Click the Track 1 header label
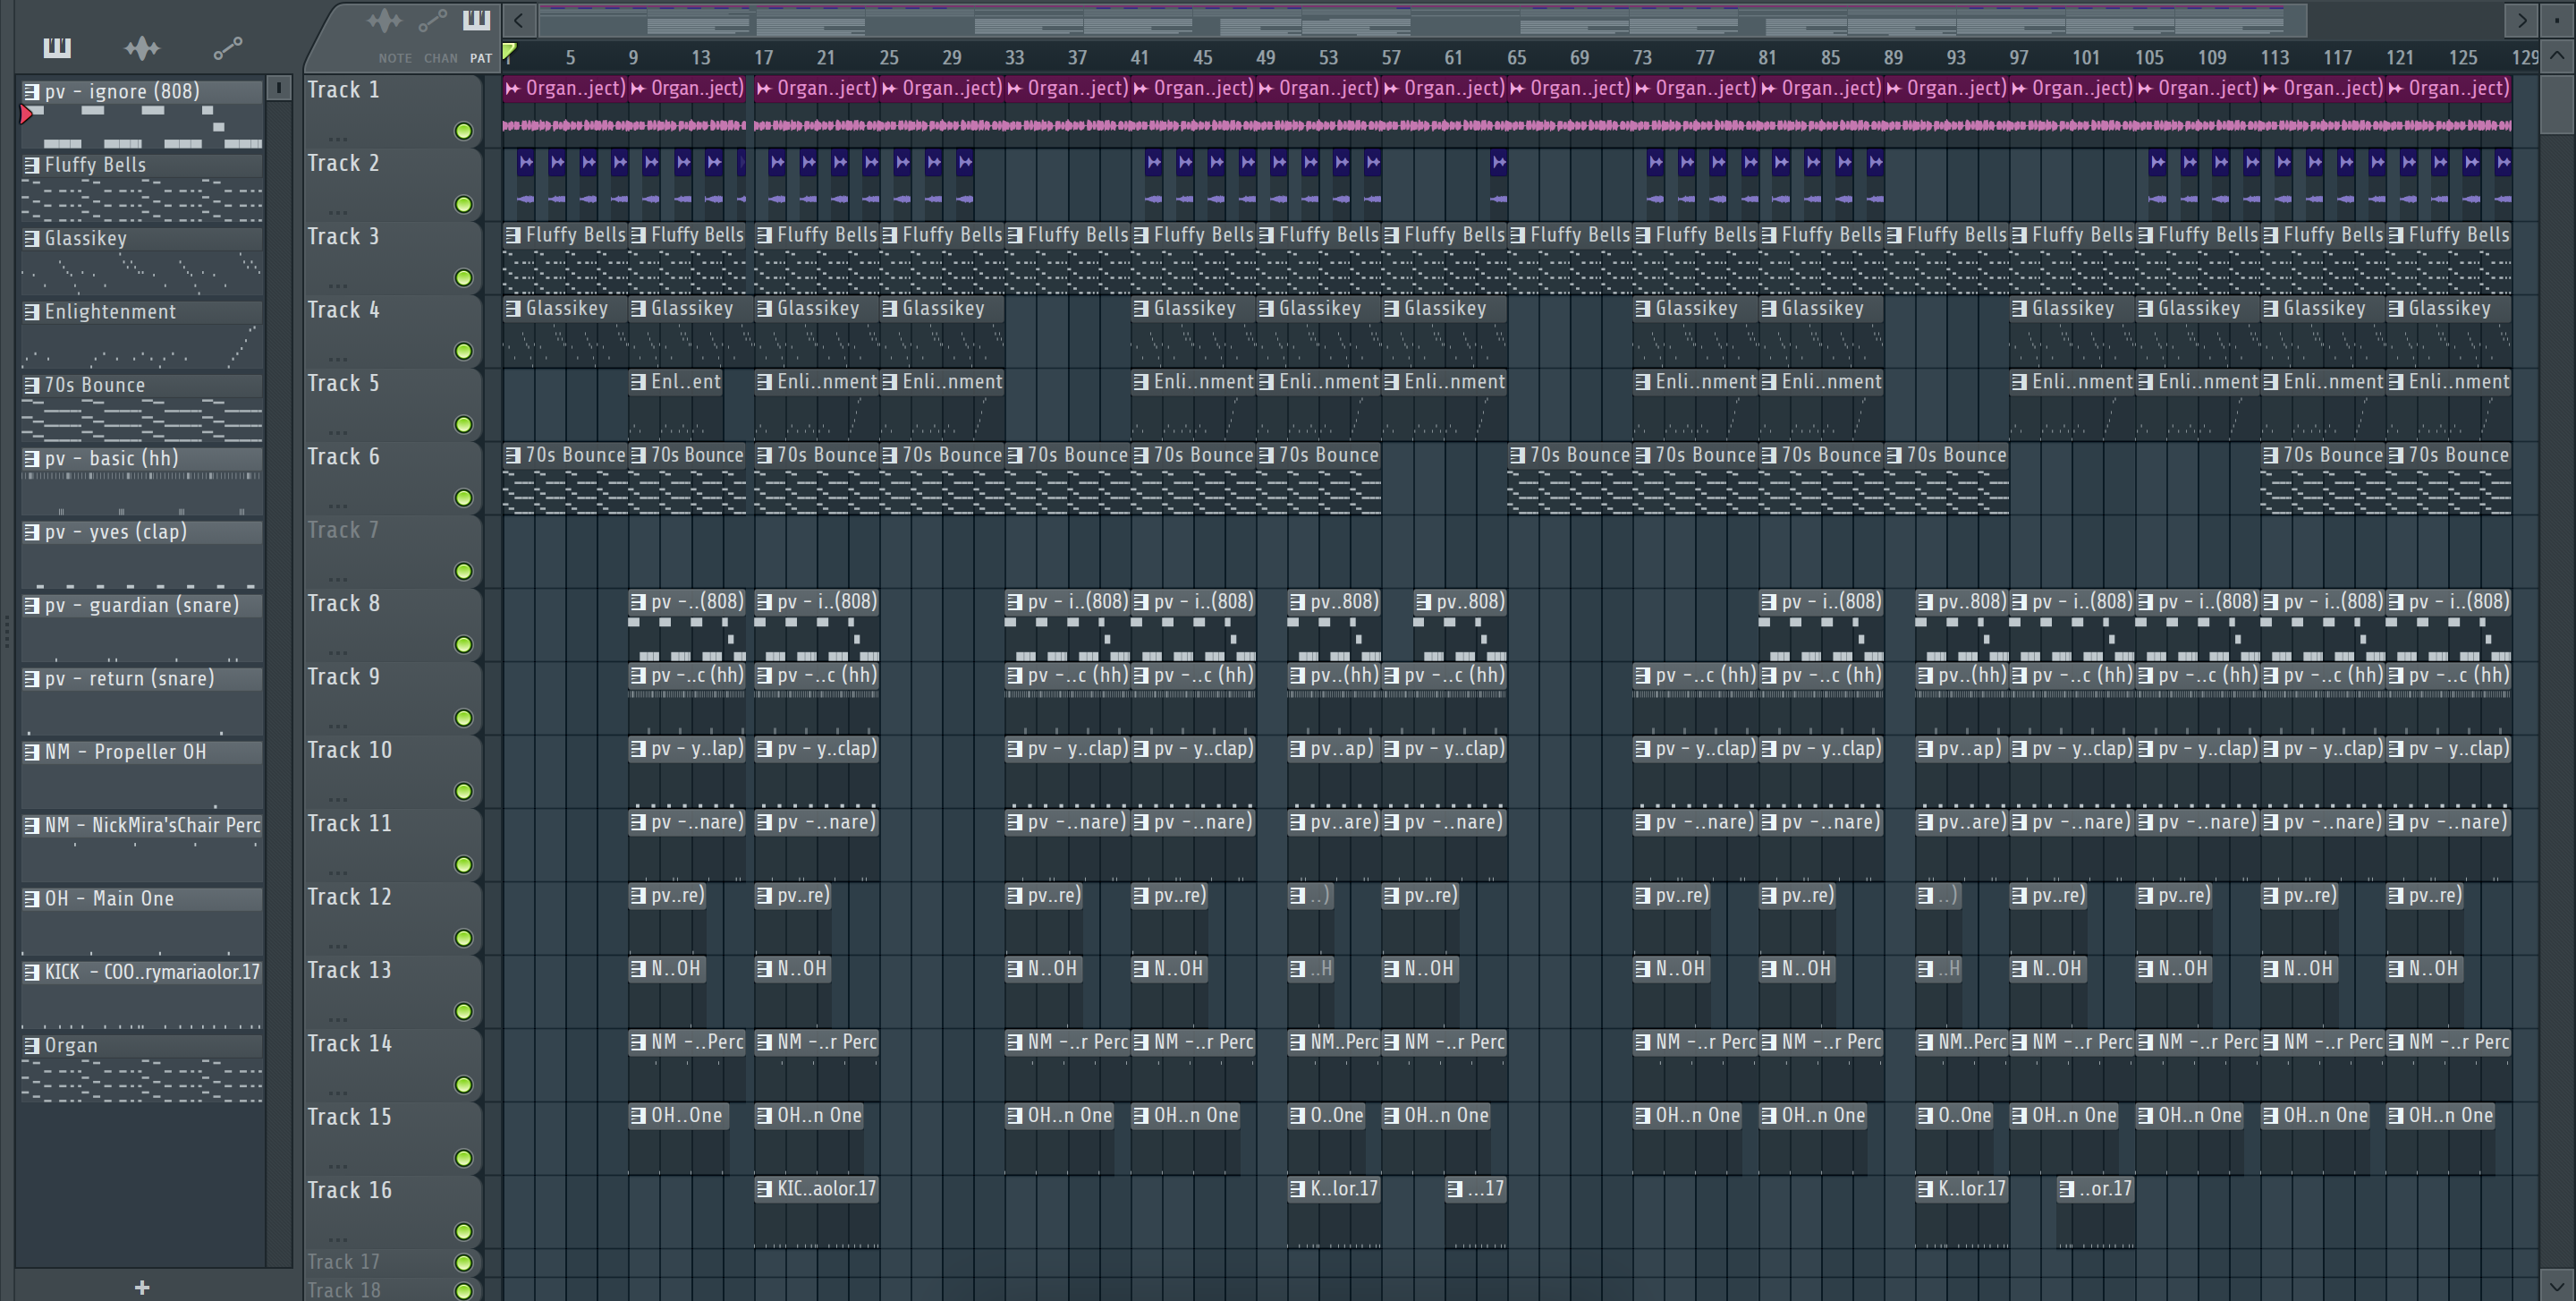2576x1301 pixels. click(x=343, y=90)
